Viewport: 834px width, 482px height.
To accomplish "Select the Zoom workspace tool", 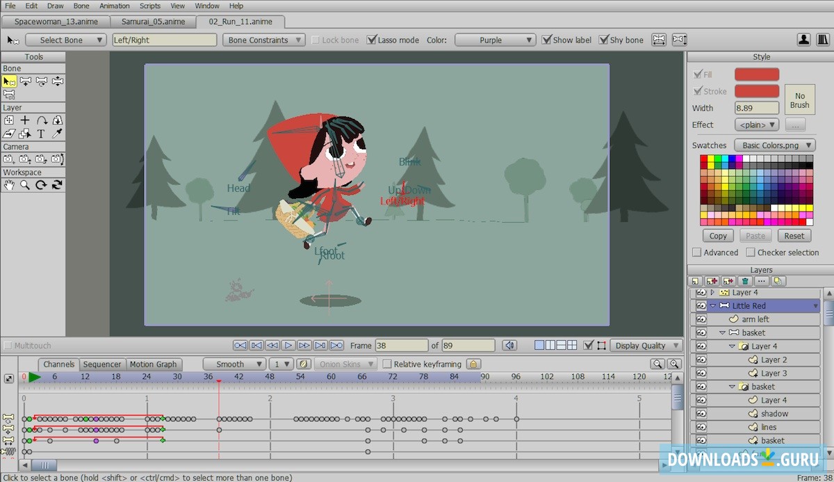I will (x=26, y=185).
